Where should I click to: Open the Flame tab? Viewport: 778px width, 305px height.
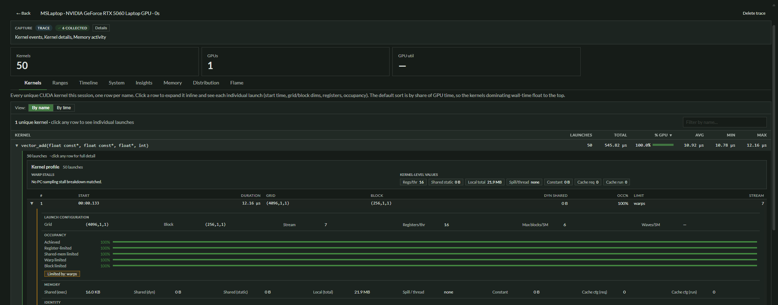[237, 83]
